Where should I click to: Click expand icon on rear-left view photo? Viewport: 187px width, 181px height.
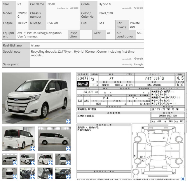click(33, 148)
